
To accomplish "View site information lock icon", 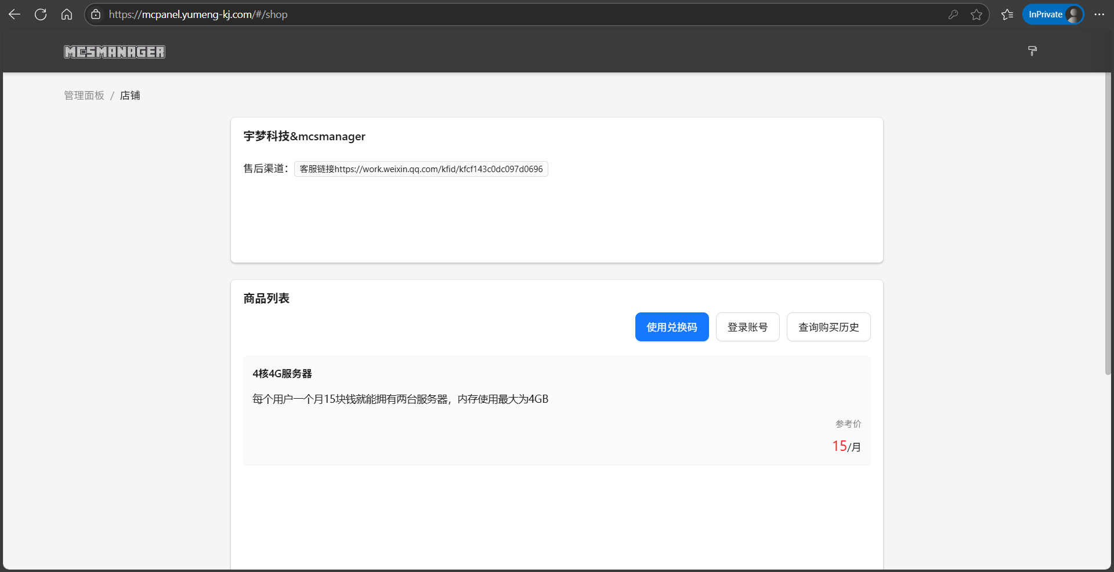I will click(x=96, y=14).
